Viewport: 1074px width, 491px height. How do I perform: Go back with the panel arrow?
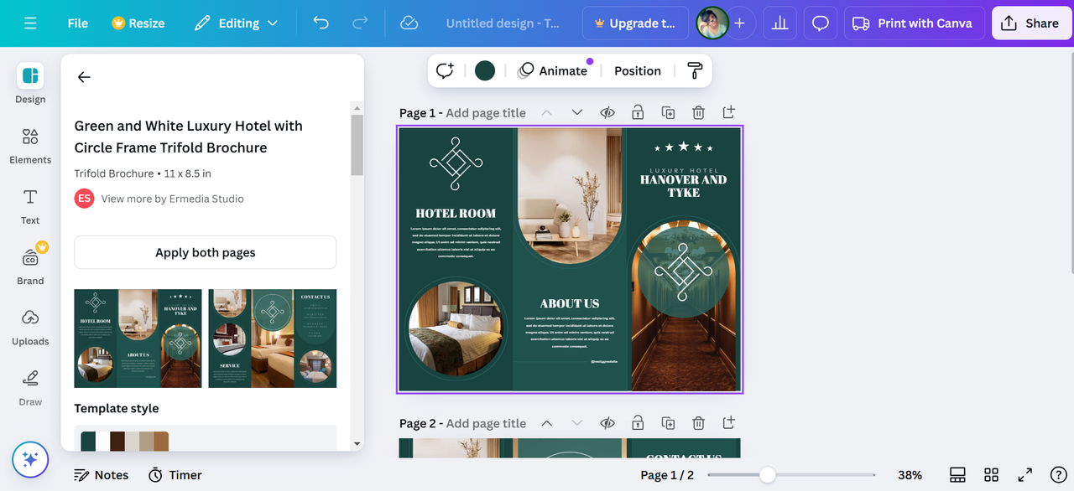pos(84,77)
